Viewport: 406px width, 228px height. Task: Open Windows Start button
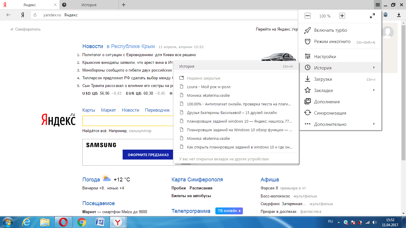tap(7, 222)
